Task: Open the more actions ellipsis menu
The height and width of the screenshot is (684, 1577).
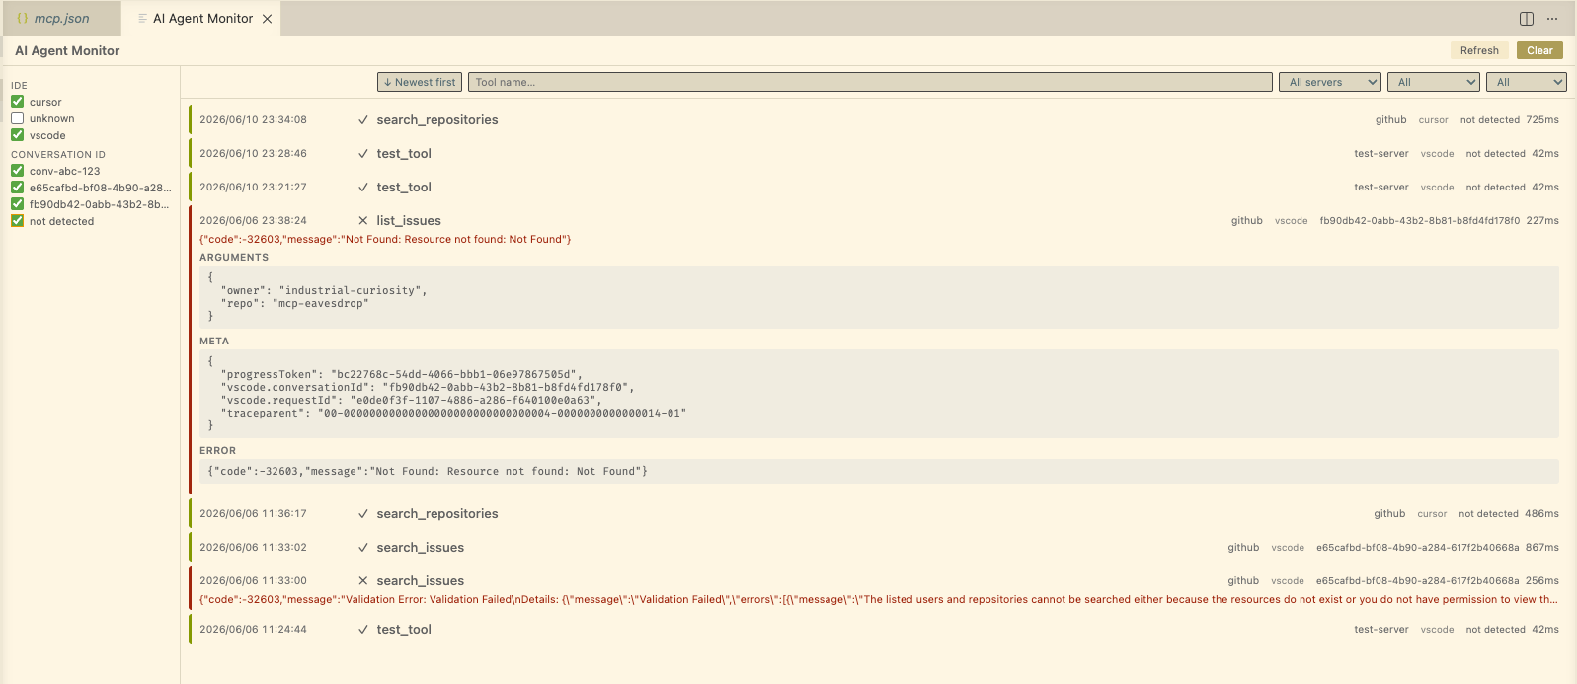Action: click(1552, 19)
